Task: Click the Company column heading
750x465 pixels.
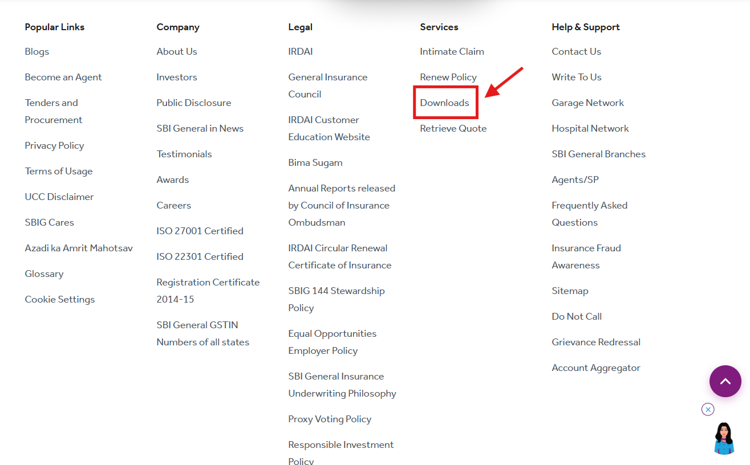Action: [178, 27]
